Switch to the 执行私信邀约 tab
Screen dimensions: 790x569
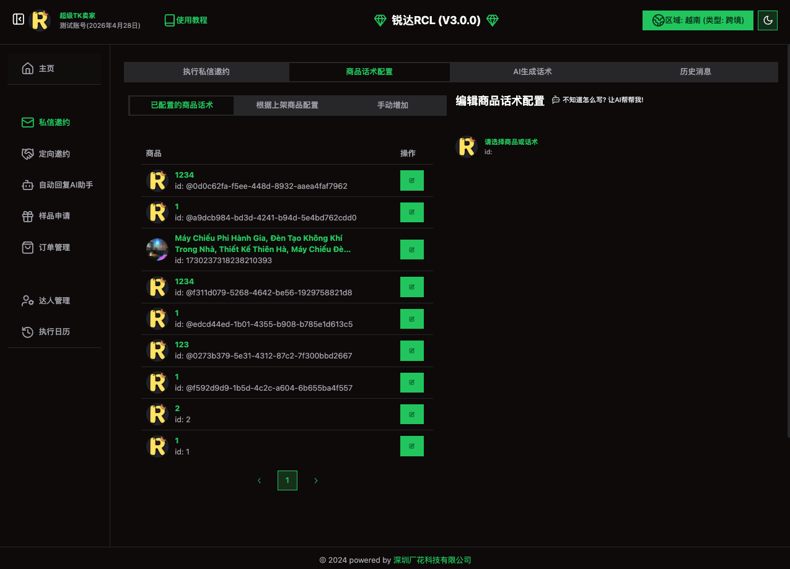(206, 72)
